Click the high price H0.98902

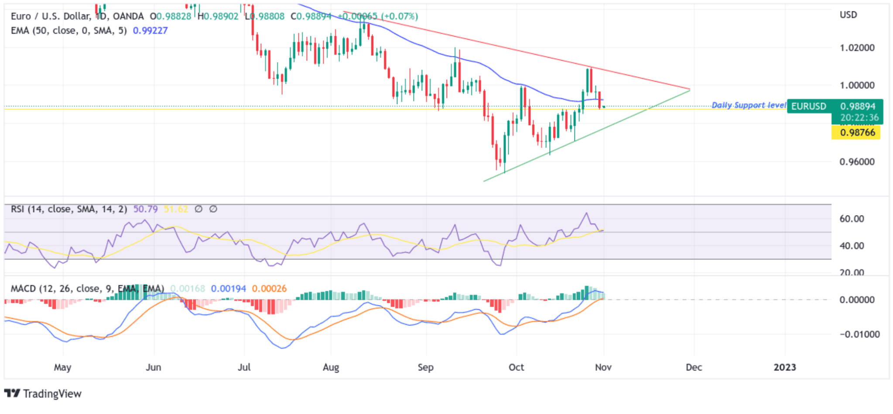[218, 17]
